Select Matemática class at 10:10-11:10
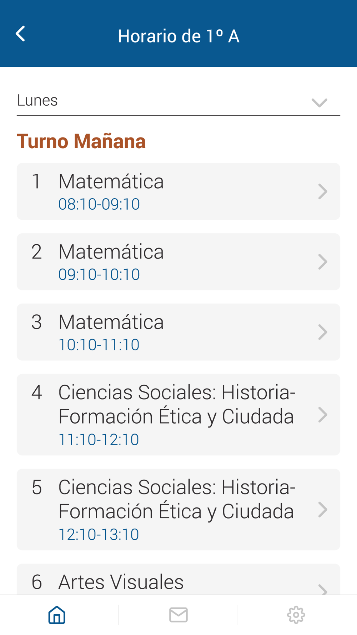 point(178,332)
